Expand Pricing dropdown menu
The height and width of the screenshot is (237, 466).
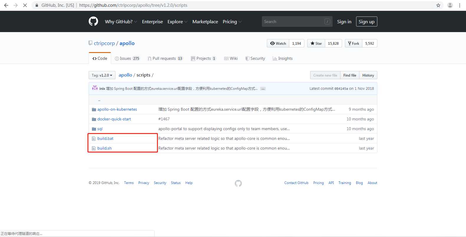[232, 21]
